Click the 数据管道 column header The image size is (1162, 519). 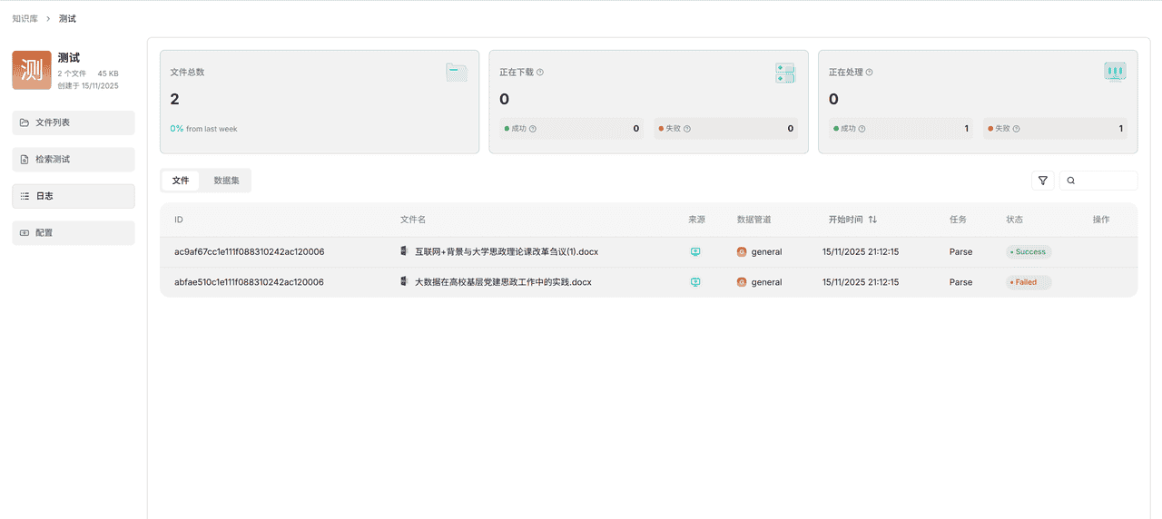click(x=754, y=220)
